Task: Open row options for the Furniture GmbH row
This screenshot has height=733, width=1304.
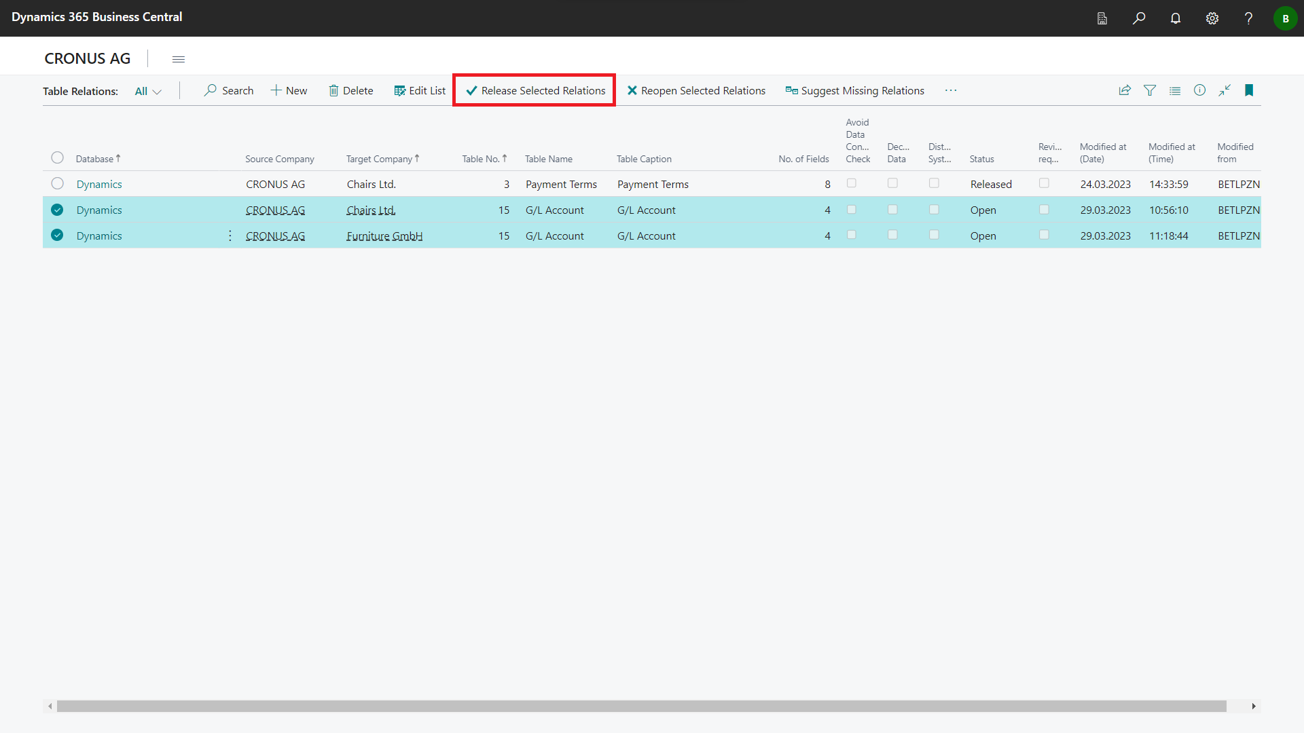Action: [230, 236]
